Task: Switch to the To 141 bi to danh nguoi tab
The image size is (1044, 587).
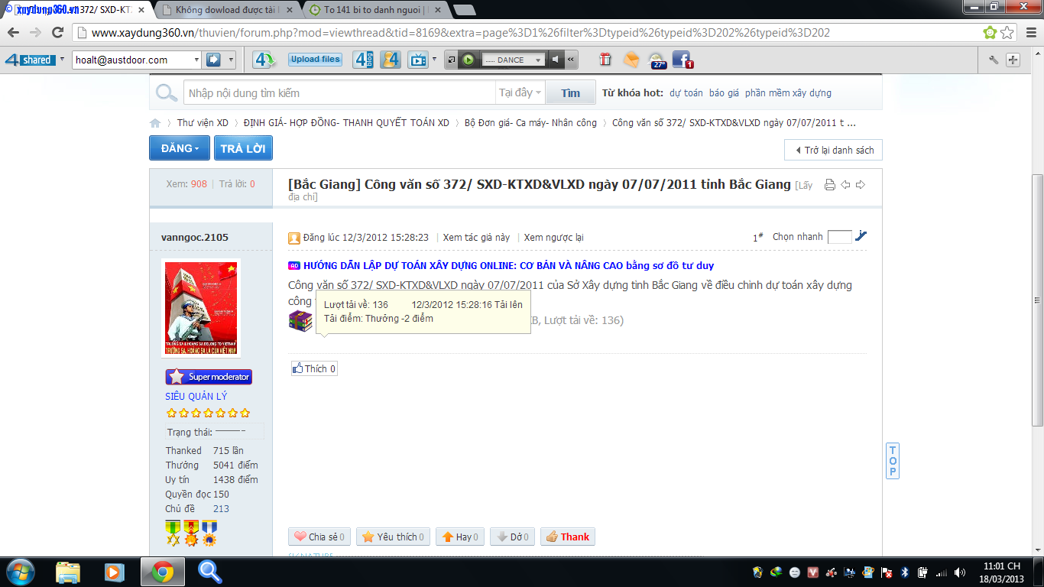Action: pyautogui.click(x=374, y=10)
